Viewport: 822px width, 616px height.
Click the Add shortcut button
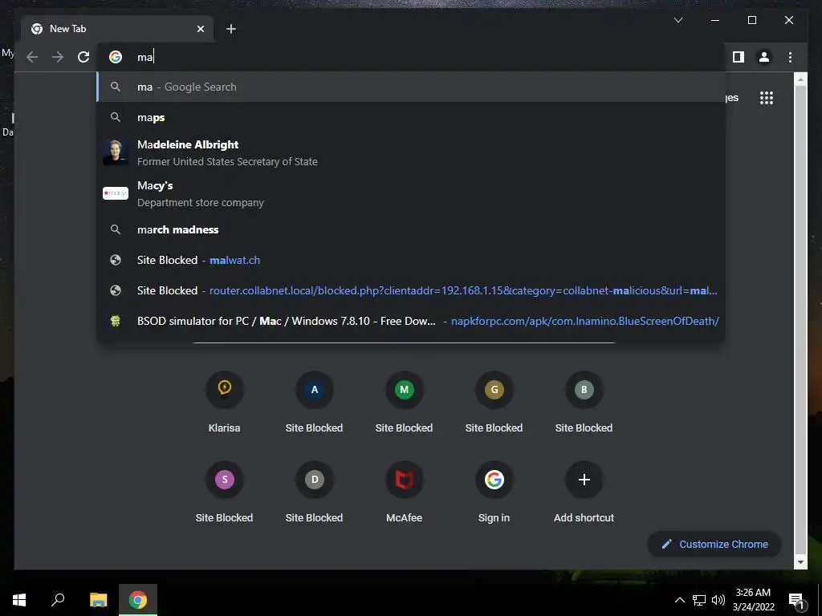[584, 492]
